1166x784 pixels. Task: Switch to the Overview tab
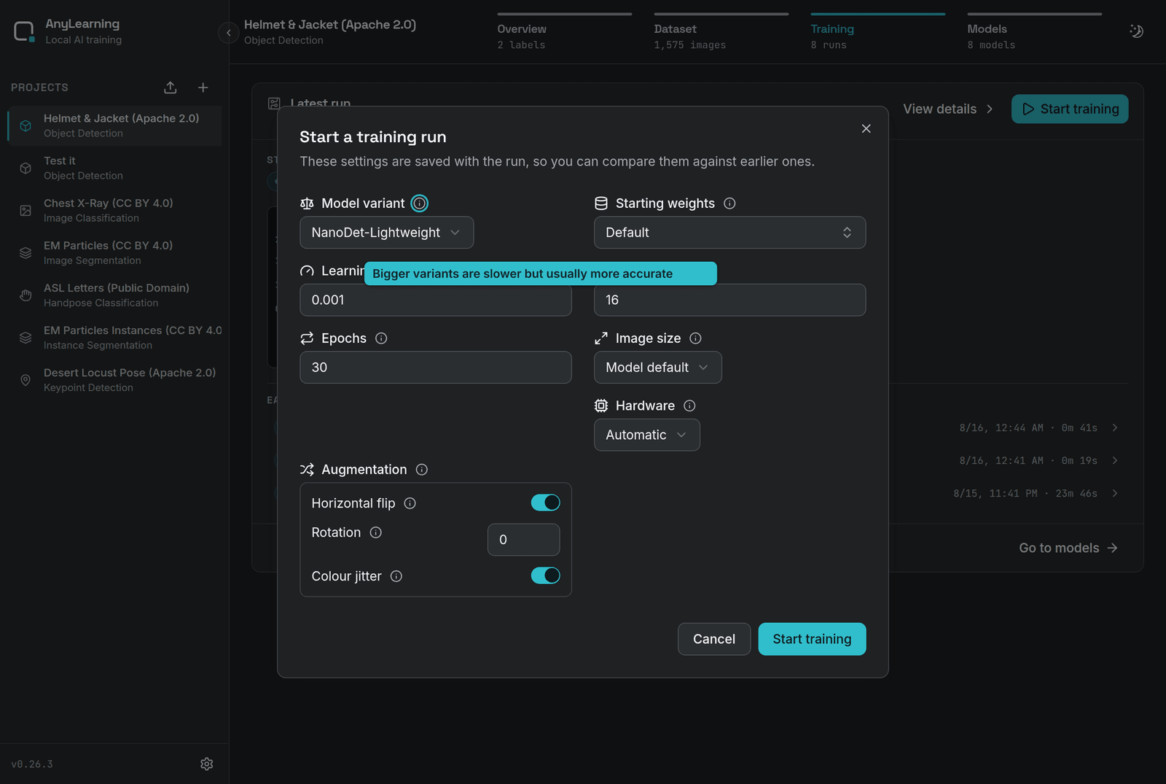coord(565,33)
